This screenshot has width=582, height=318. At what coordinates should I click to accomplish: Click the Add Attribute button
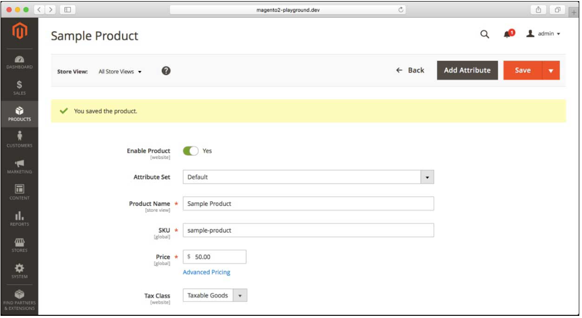467,70
